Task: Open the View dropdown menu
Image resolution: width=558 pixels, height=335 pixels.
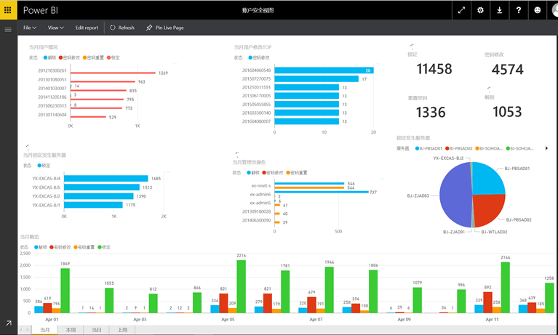Action: point(55,28)
